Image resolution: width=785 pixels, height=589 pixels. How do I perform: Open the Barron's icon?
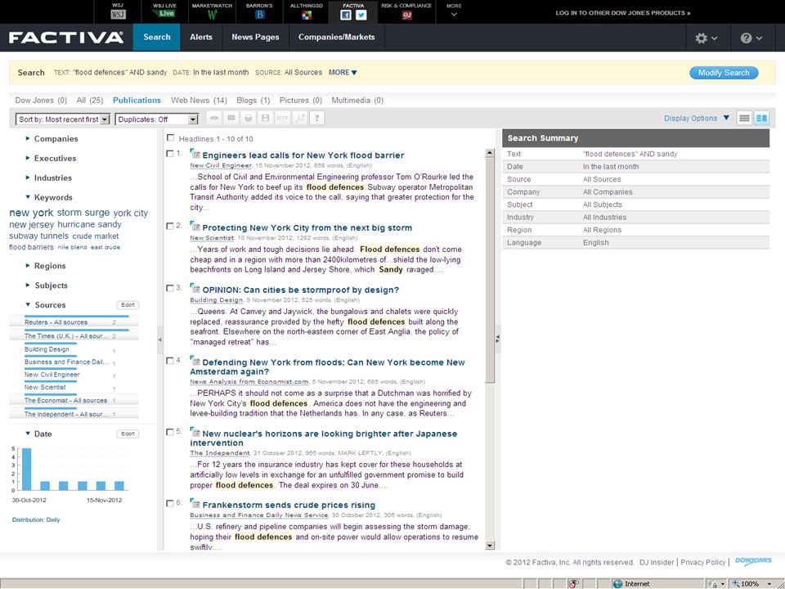click(259, 15)
